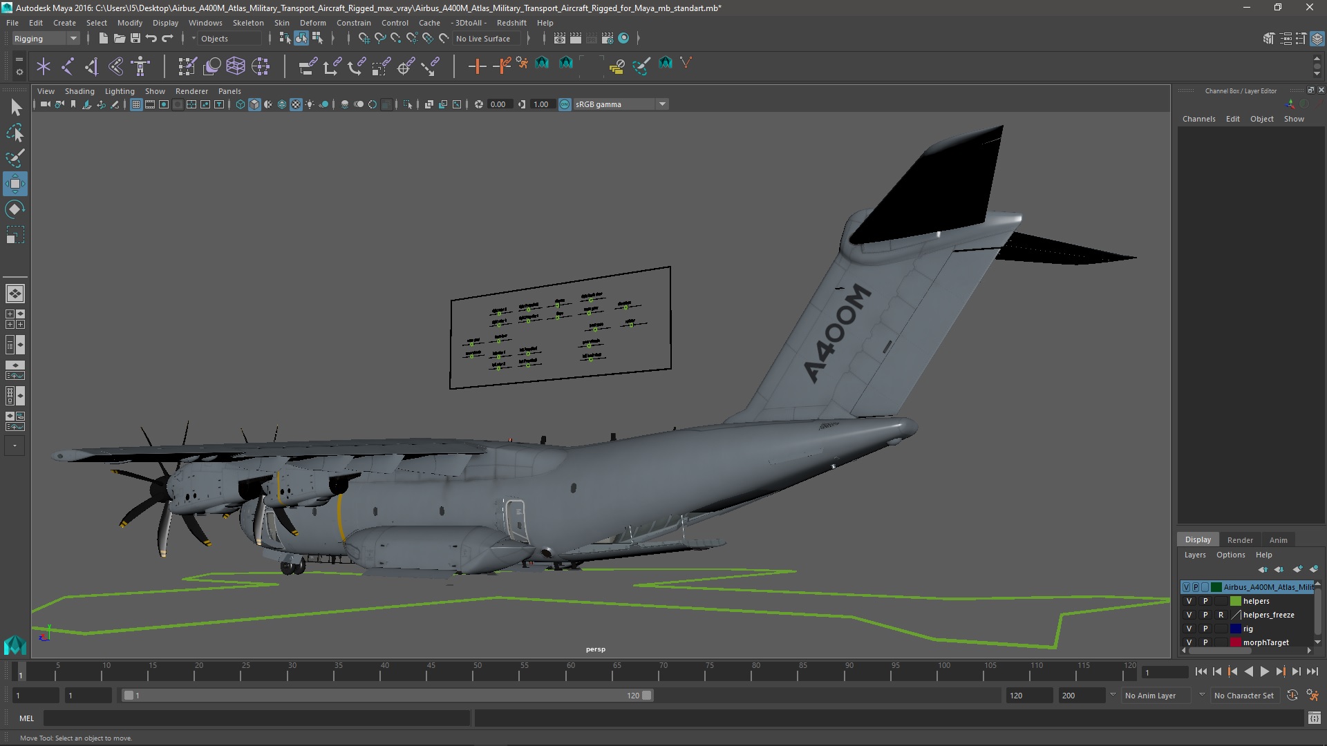This screenshot has height=746, width=1327.
Task: Open the Redshift menu
Action: coord(511,23)
